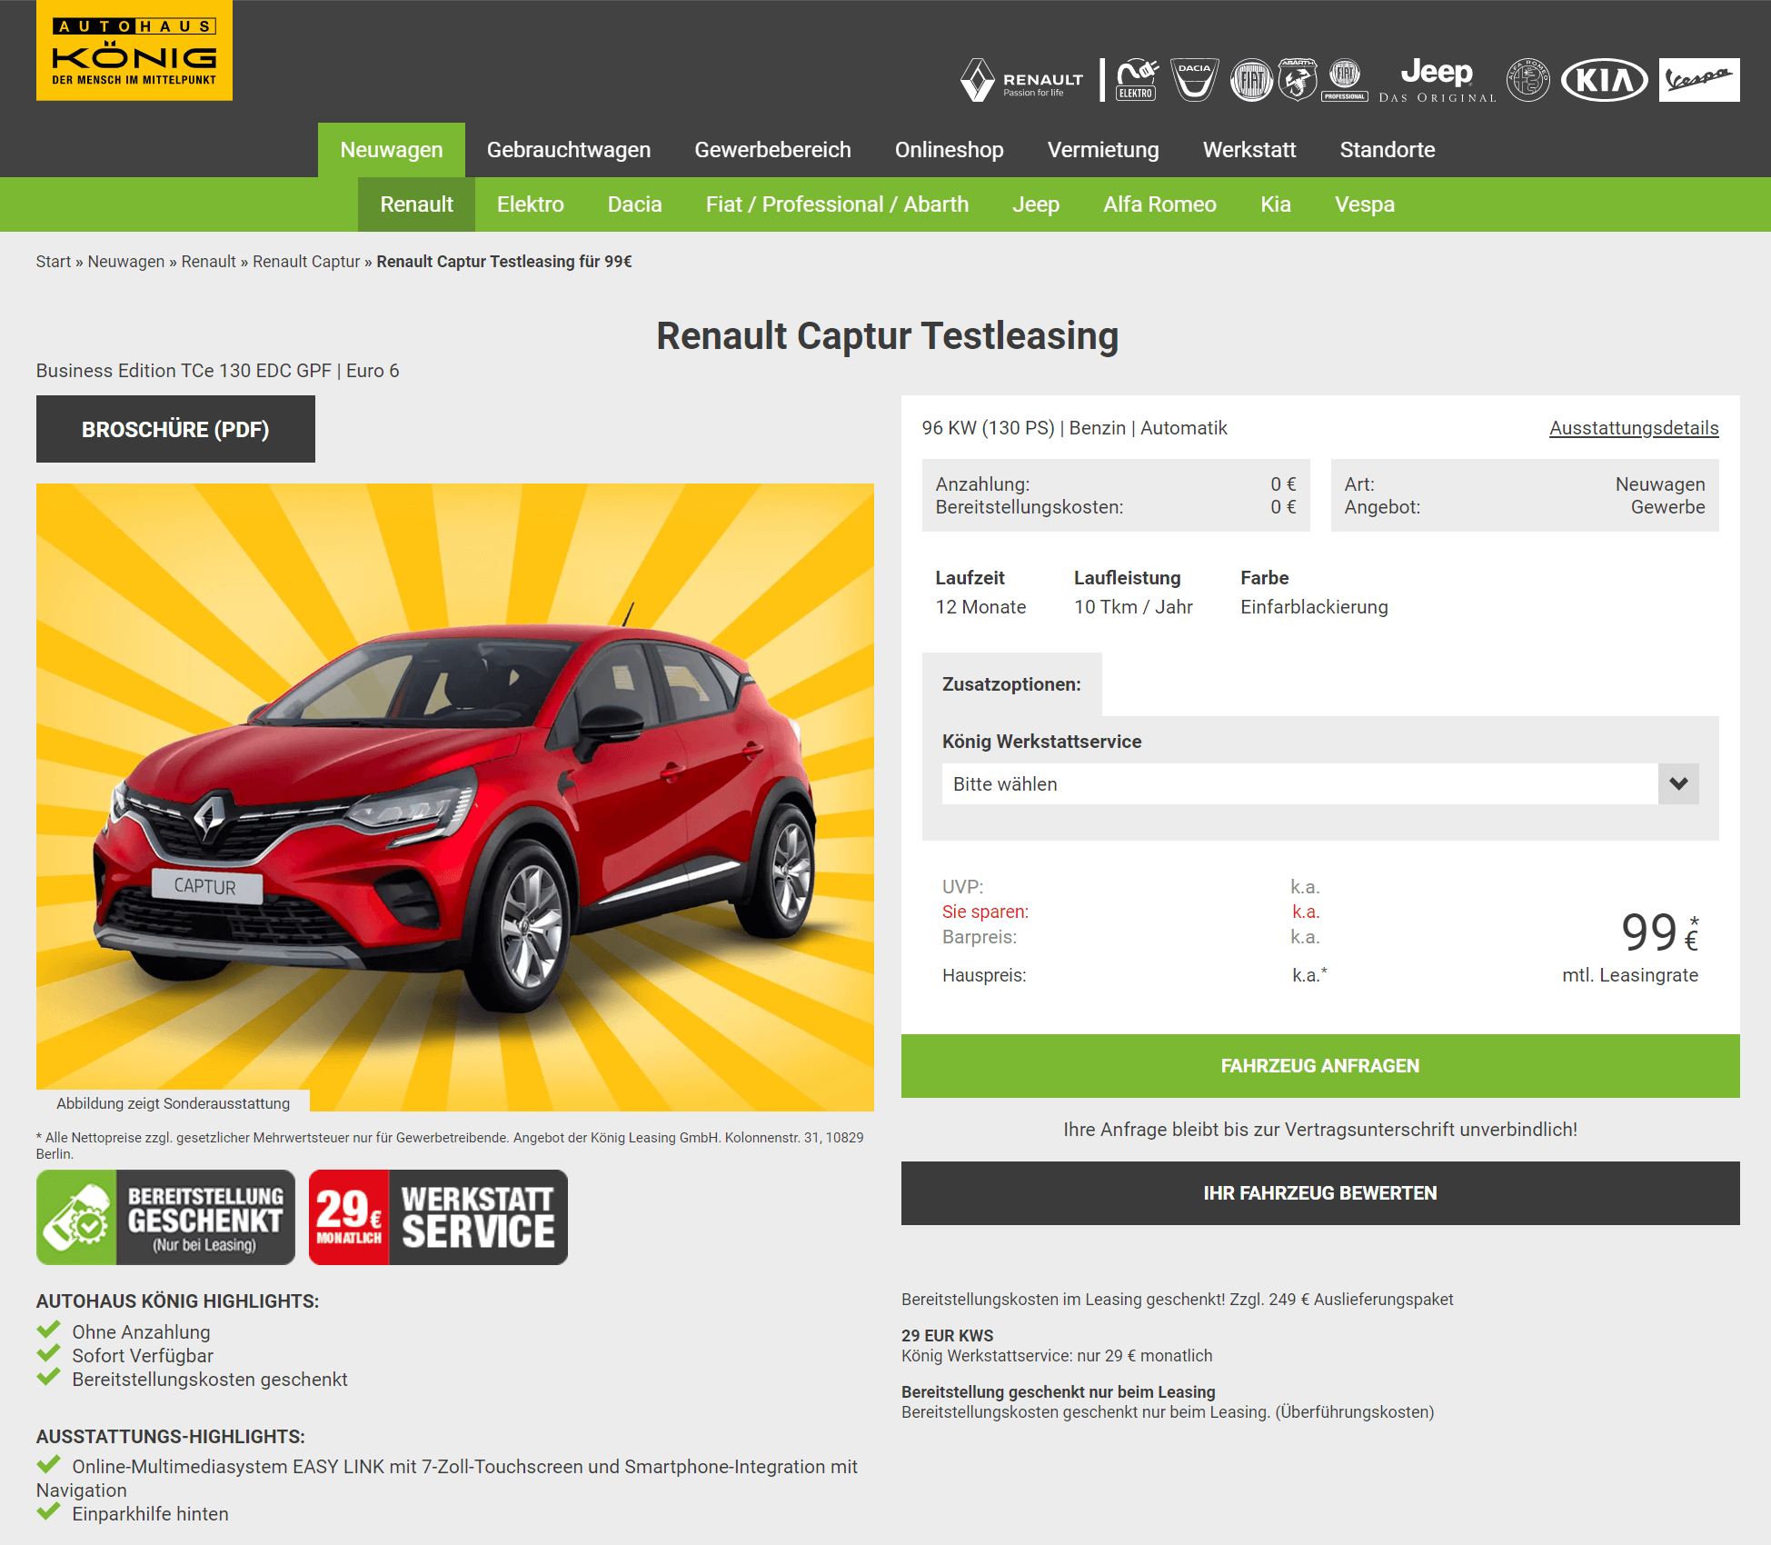Open the Vespa brand logo

click(1699, 80)
